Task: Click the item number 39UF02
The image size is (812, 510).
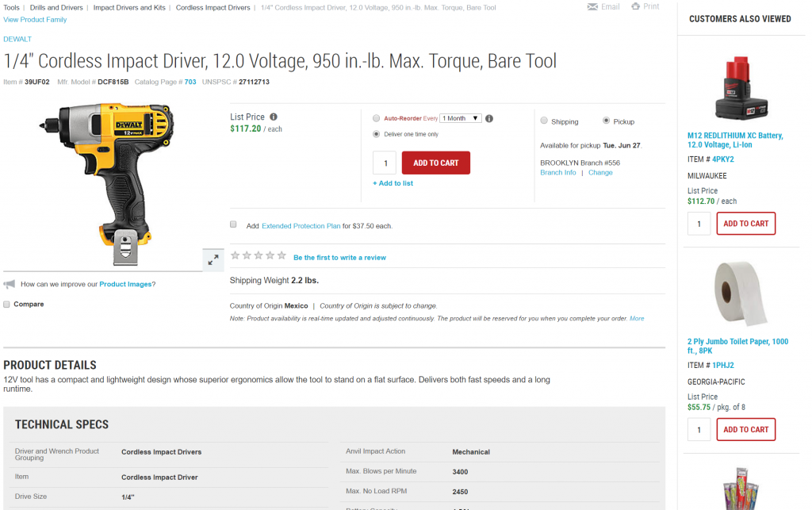Action: [37, 82]
